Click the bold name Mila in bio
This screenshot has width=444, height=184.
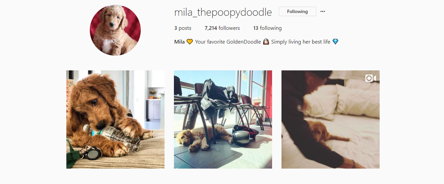[x=179, y=42]
